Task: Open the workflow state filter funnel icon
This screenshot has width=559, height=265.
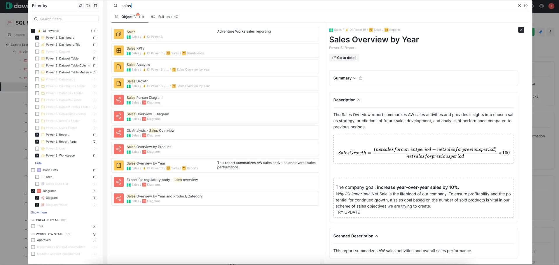Action: pos(95,234)
